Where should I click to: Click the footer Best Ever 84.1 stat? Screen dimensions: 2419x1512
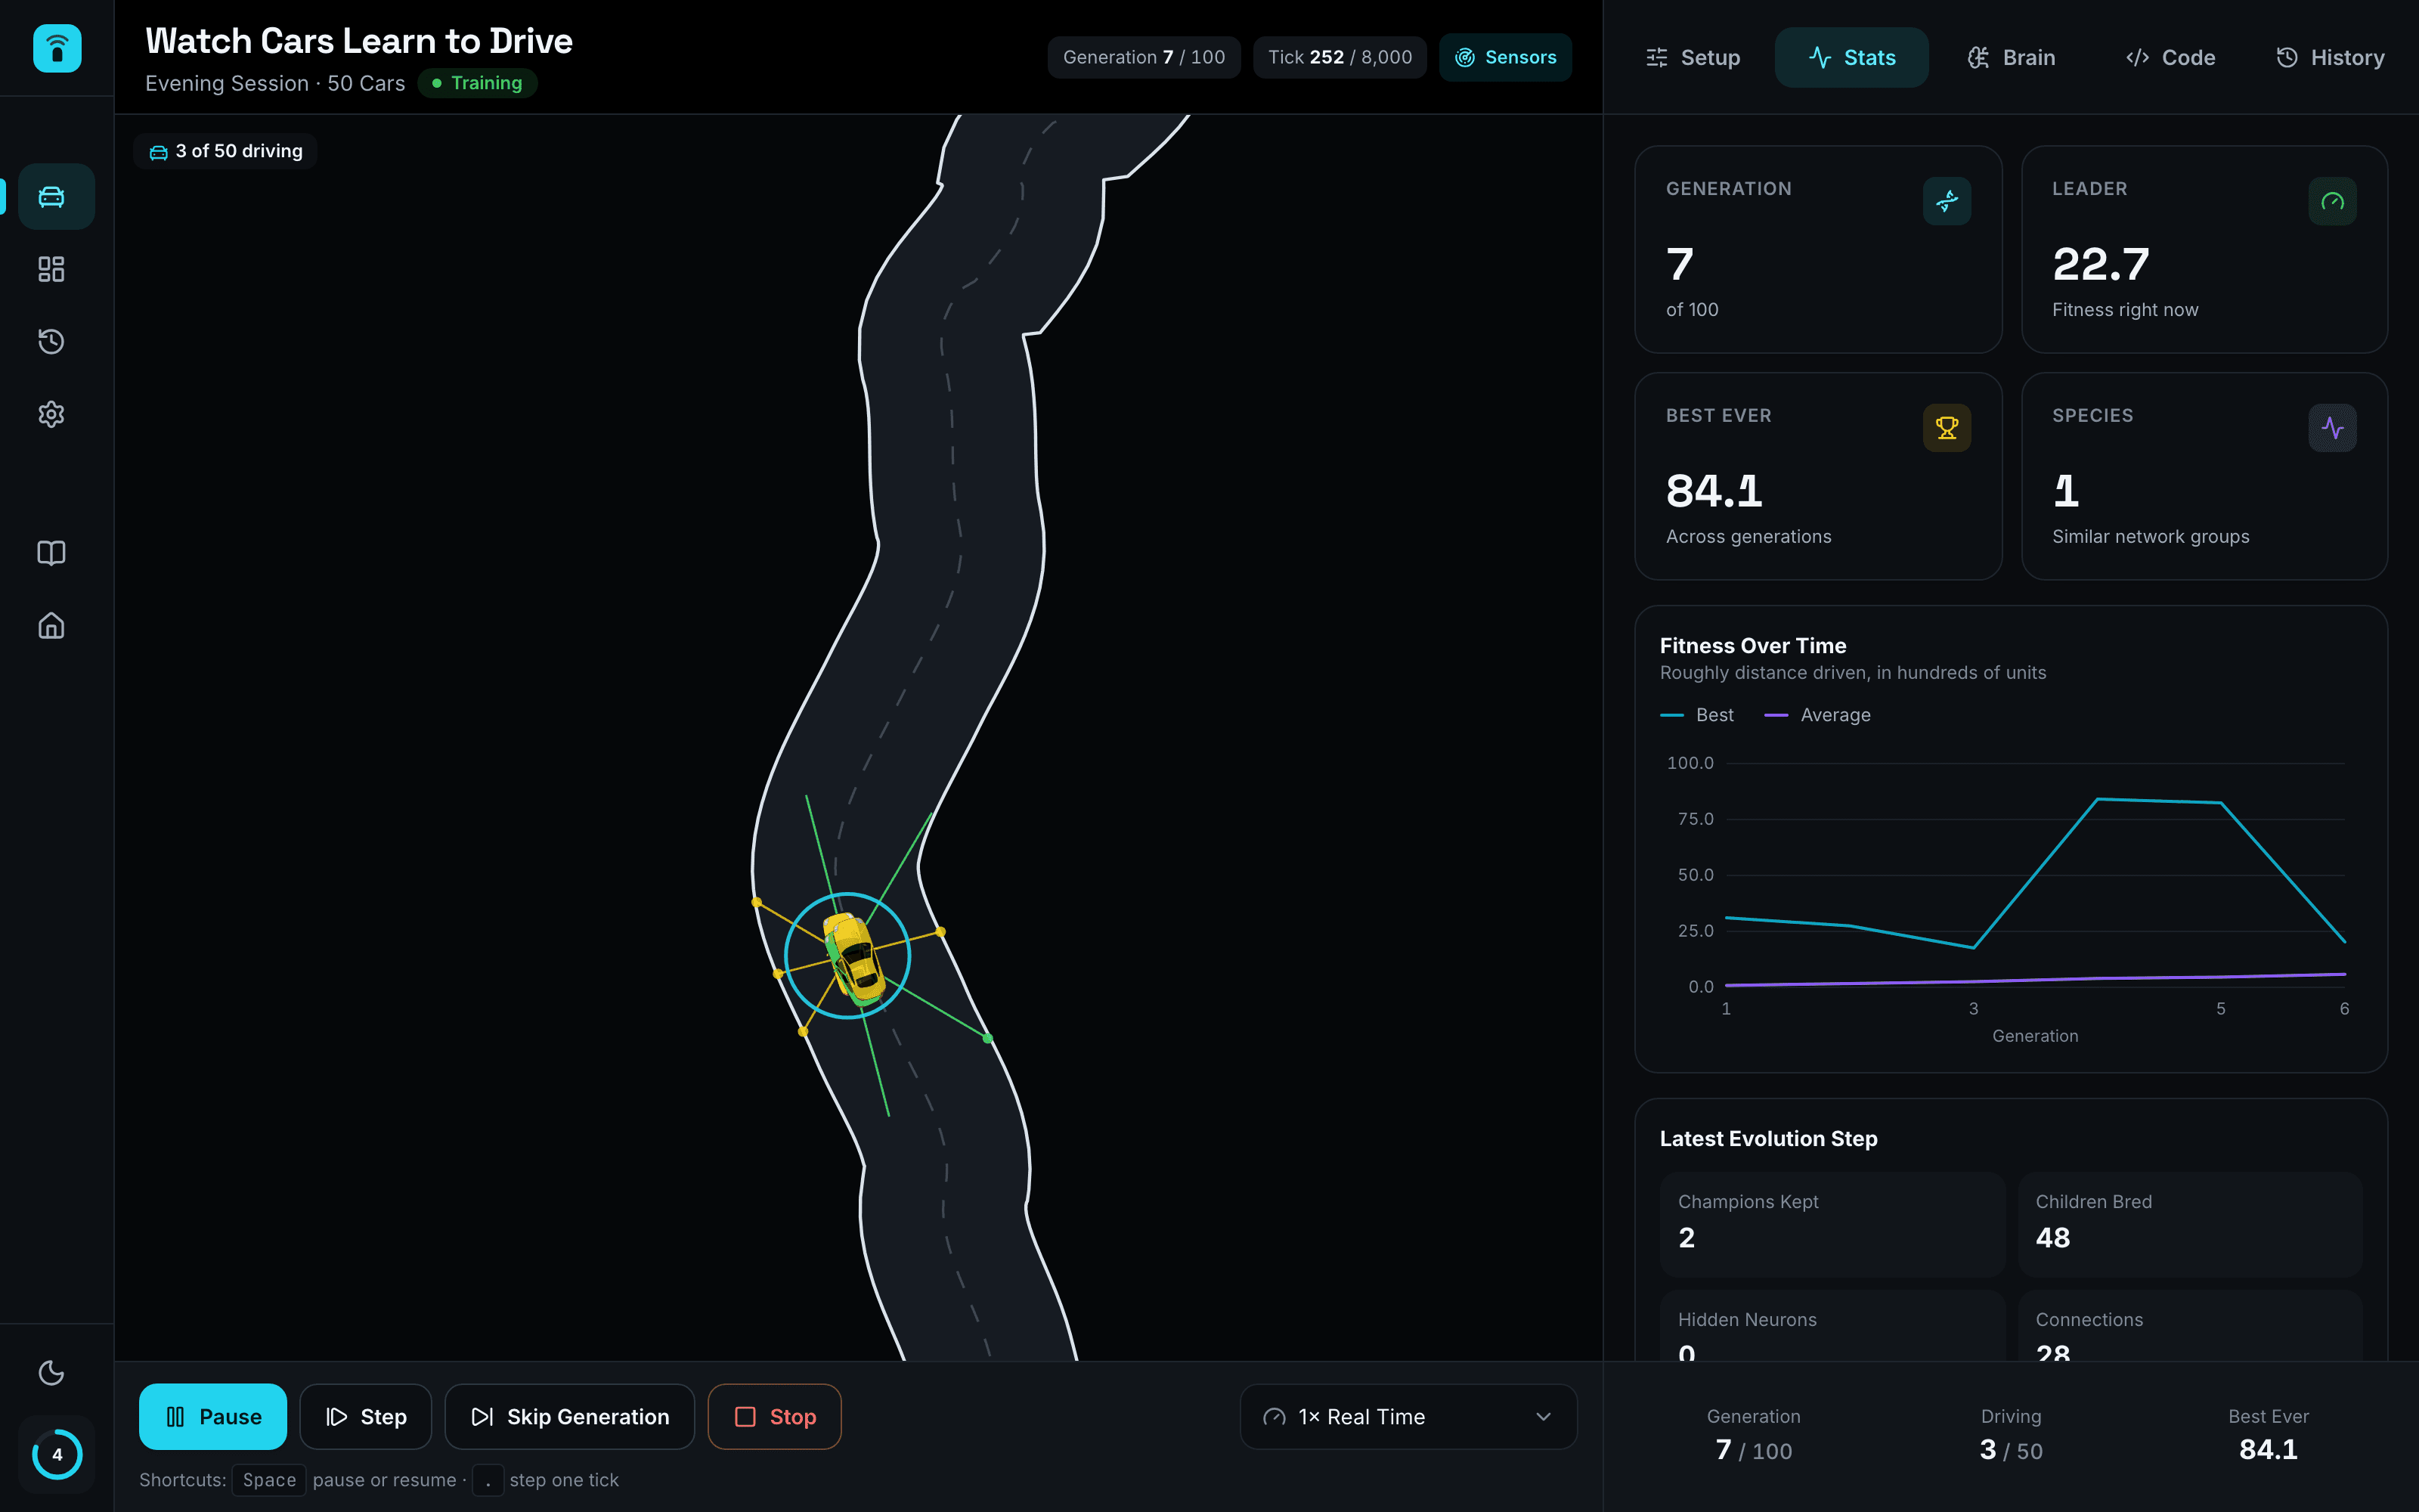tap(2268, 1436)
